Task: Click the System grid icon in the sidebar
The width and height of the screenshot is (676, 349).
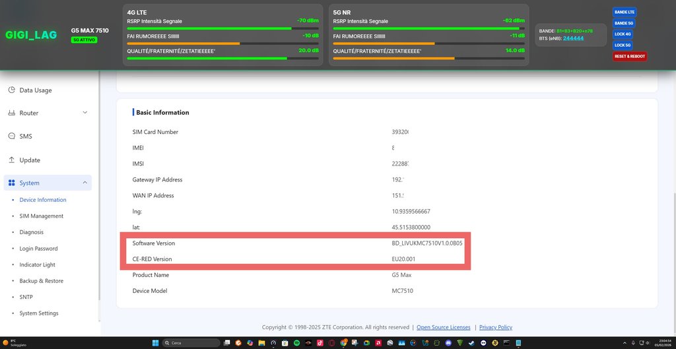Action: click(12, 183)
